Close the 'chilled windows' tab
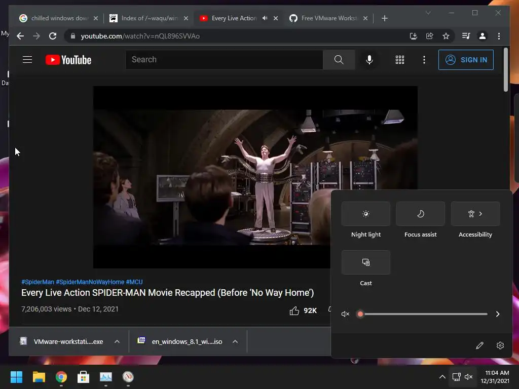 pos(96,18)
